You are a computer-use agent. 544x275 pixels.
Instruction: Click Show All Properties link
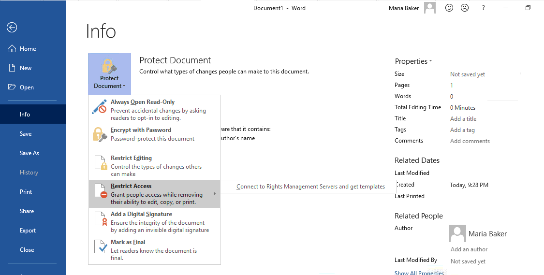point(419,273)
